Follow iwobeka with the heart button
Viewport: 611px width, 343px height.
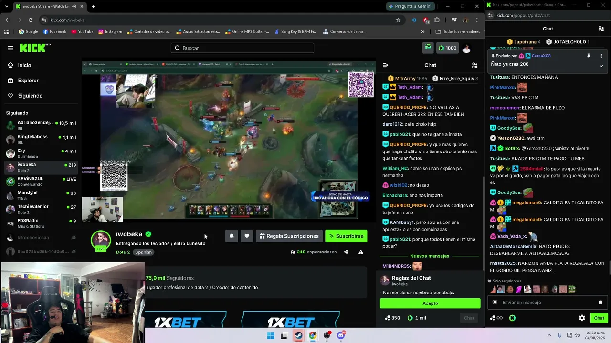point(247,236)
